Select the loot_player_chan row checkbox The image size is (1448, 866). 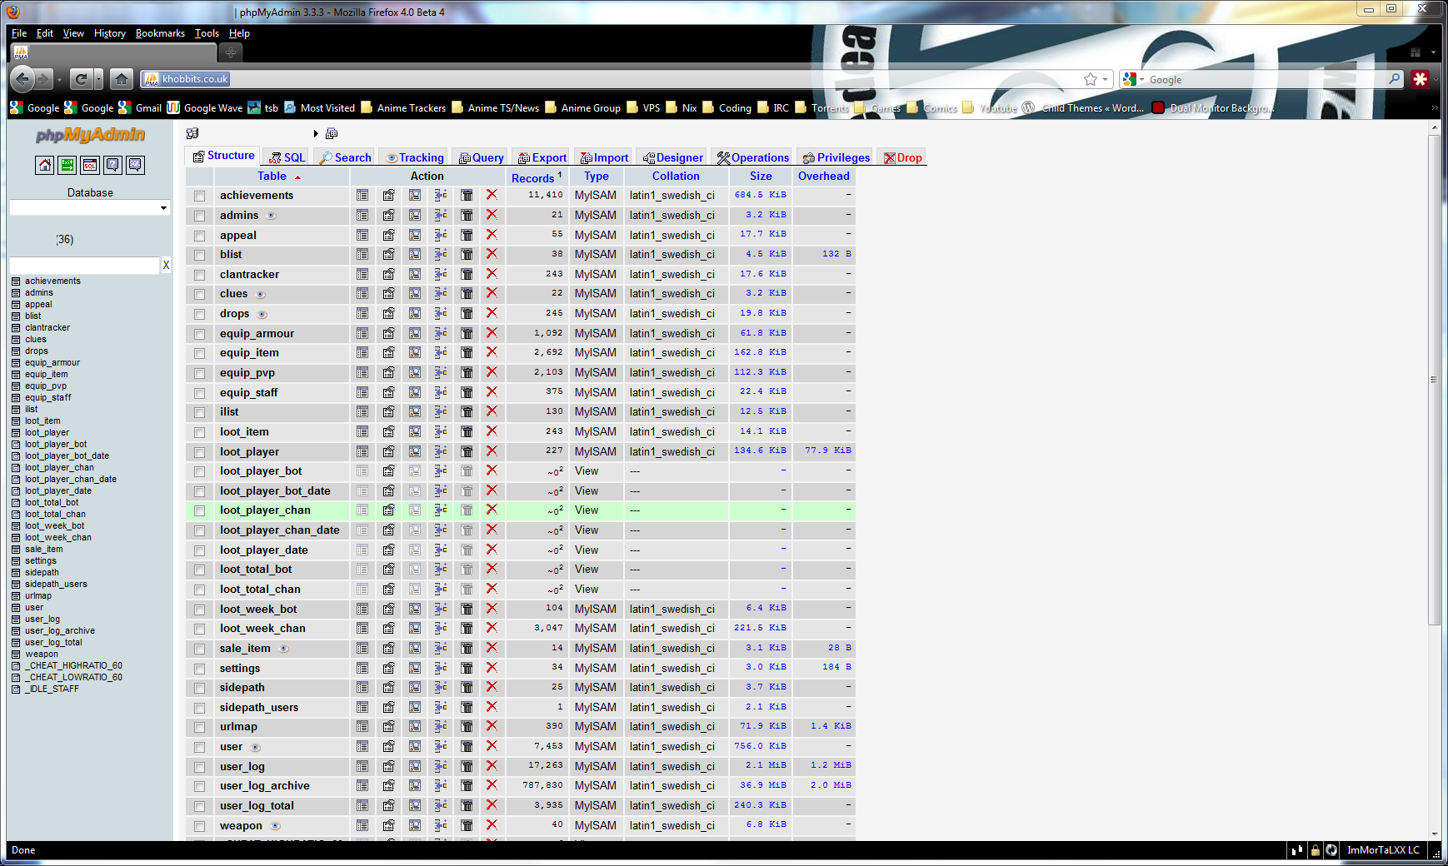click(x=199, y=510)
